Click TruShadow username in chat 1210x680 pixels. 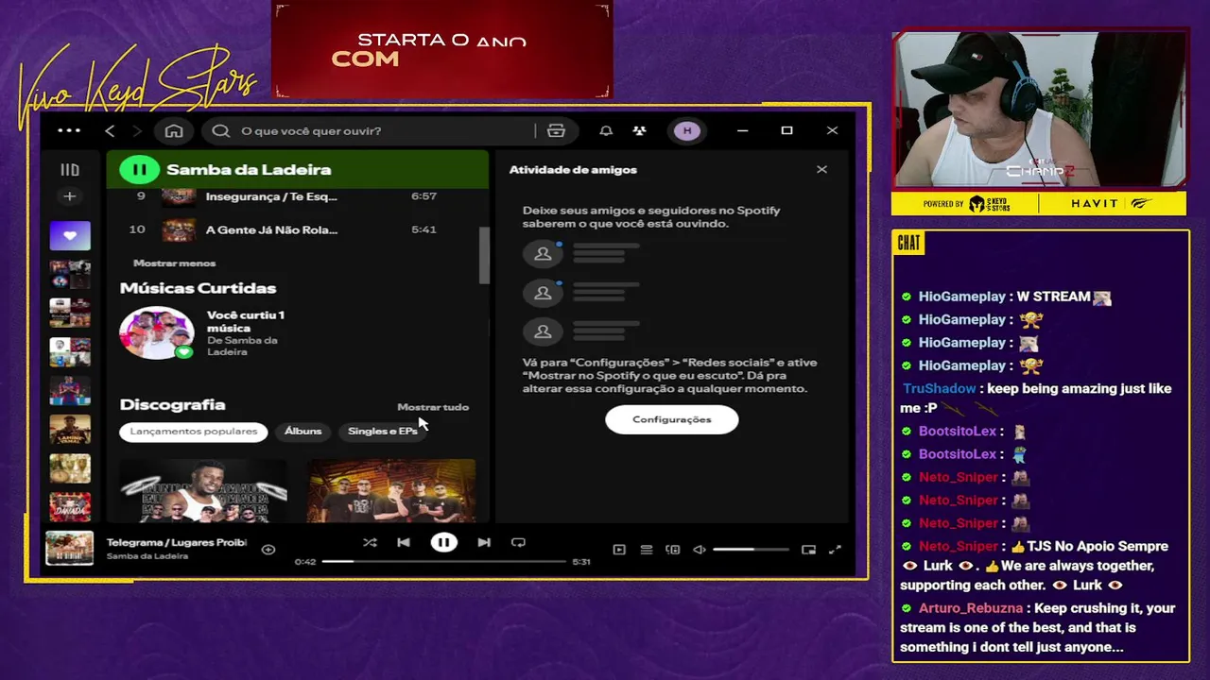tap(940, 388)
